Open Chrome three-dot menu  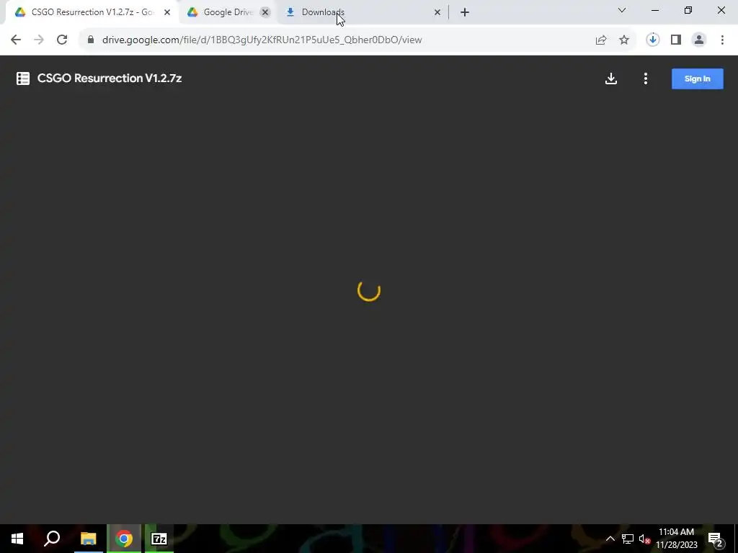click(722, 40)
